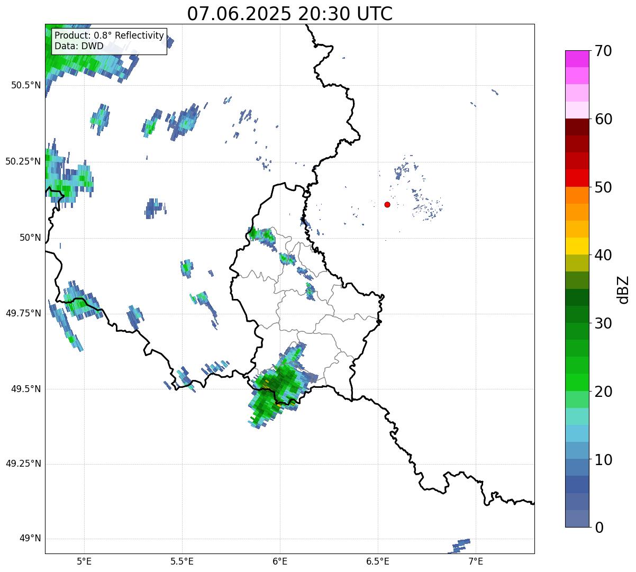
Task: Click the "Product: 0.8° Reflectivity" label
Action: (110, 35)
